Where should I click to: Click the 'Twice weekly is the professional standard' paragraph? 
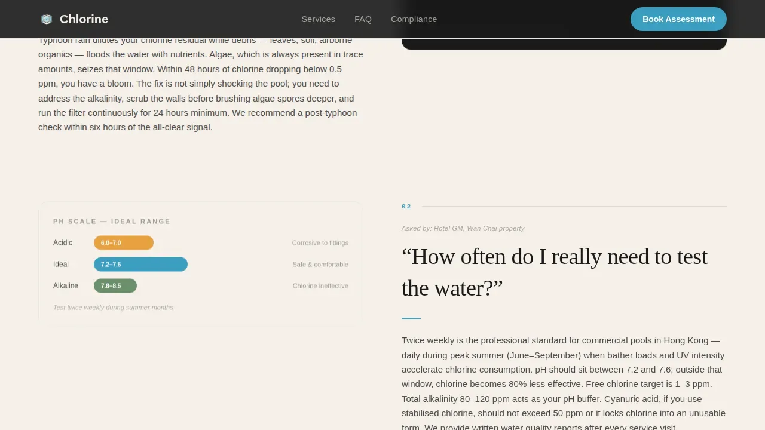pyautogui.click(x=564, y=383)
